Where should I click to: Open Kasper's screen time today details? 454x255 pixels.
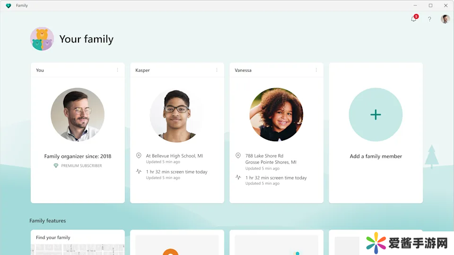pyautogui.click(x=176, y=172)
